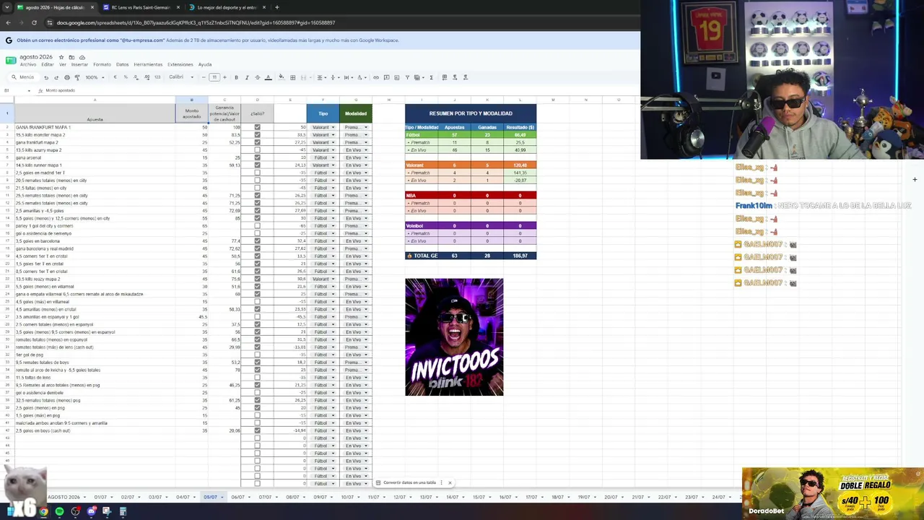924x520 pixels.
Task: Click the undo arrow in the Sheets toolbar
Action: (x=46, y=77)
